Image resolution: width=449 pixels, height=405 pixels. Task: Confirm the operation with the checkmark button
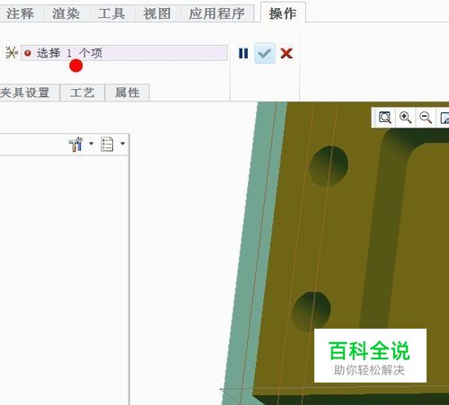[265, 53]
